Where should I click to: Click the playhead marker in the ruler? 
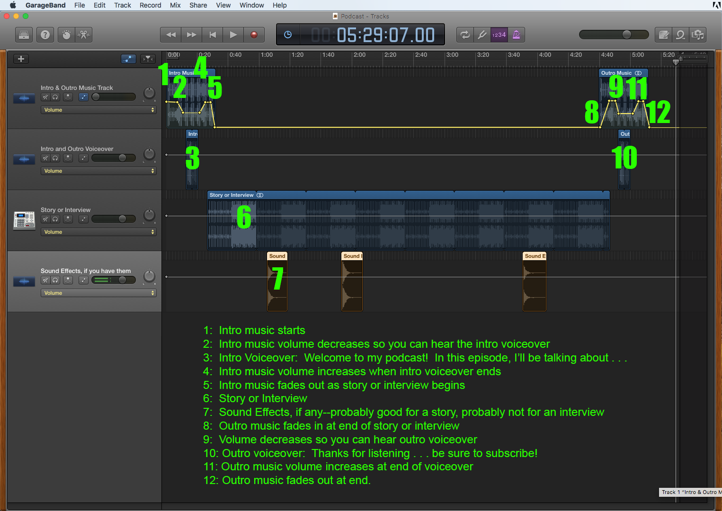676,62
